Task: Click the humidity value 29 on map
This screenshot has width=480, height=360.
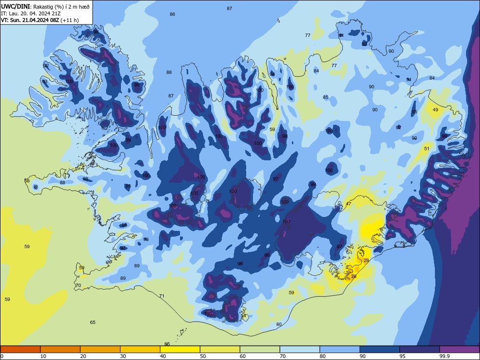Action: 366,261
